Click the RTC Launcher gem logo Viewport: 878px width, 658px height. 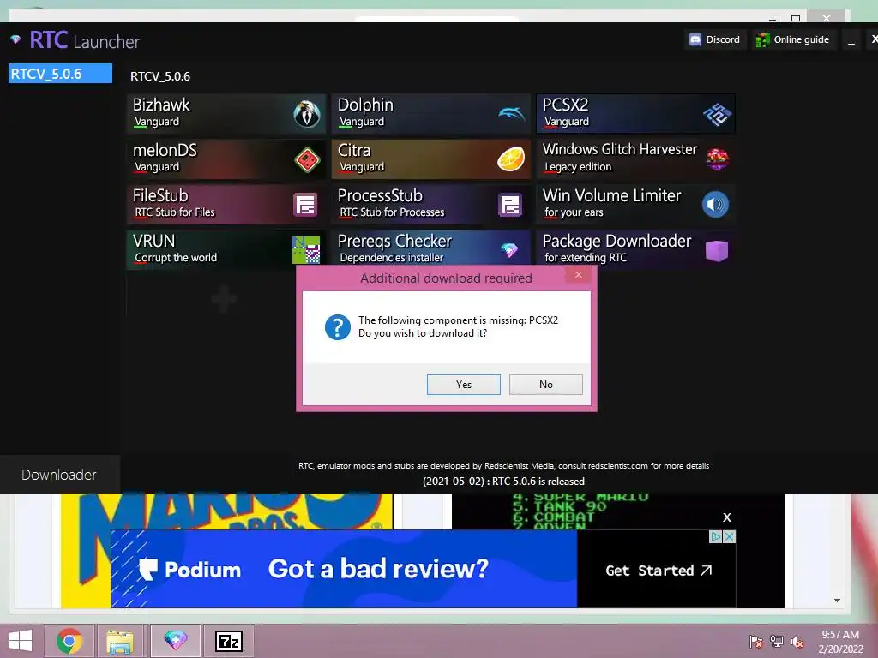[x=15, y=39]
